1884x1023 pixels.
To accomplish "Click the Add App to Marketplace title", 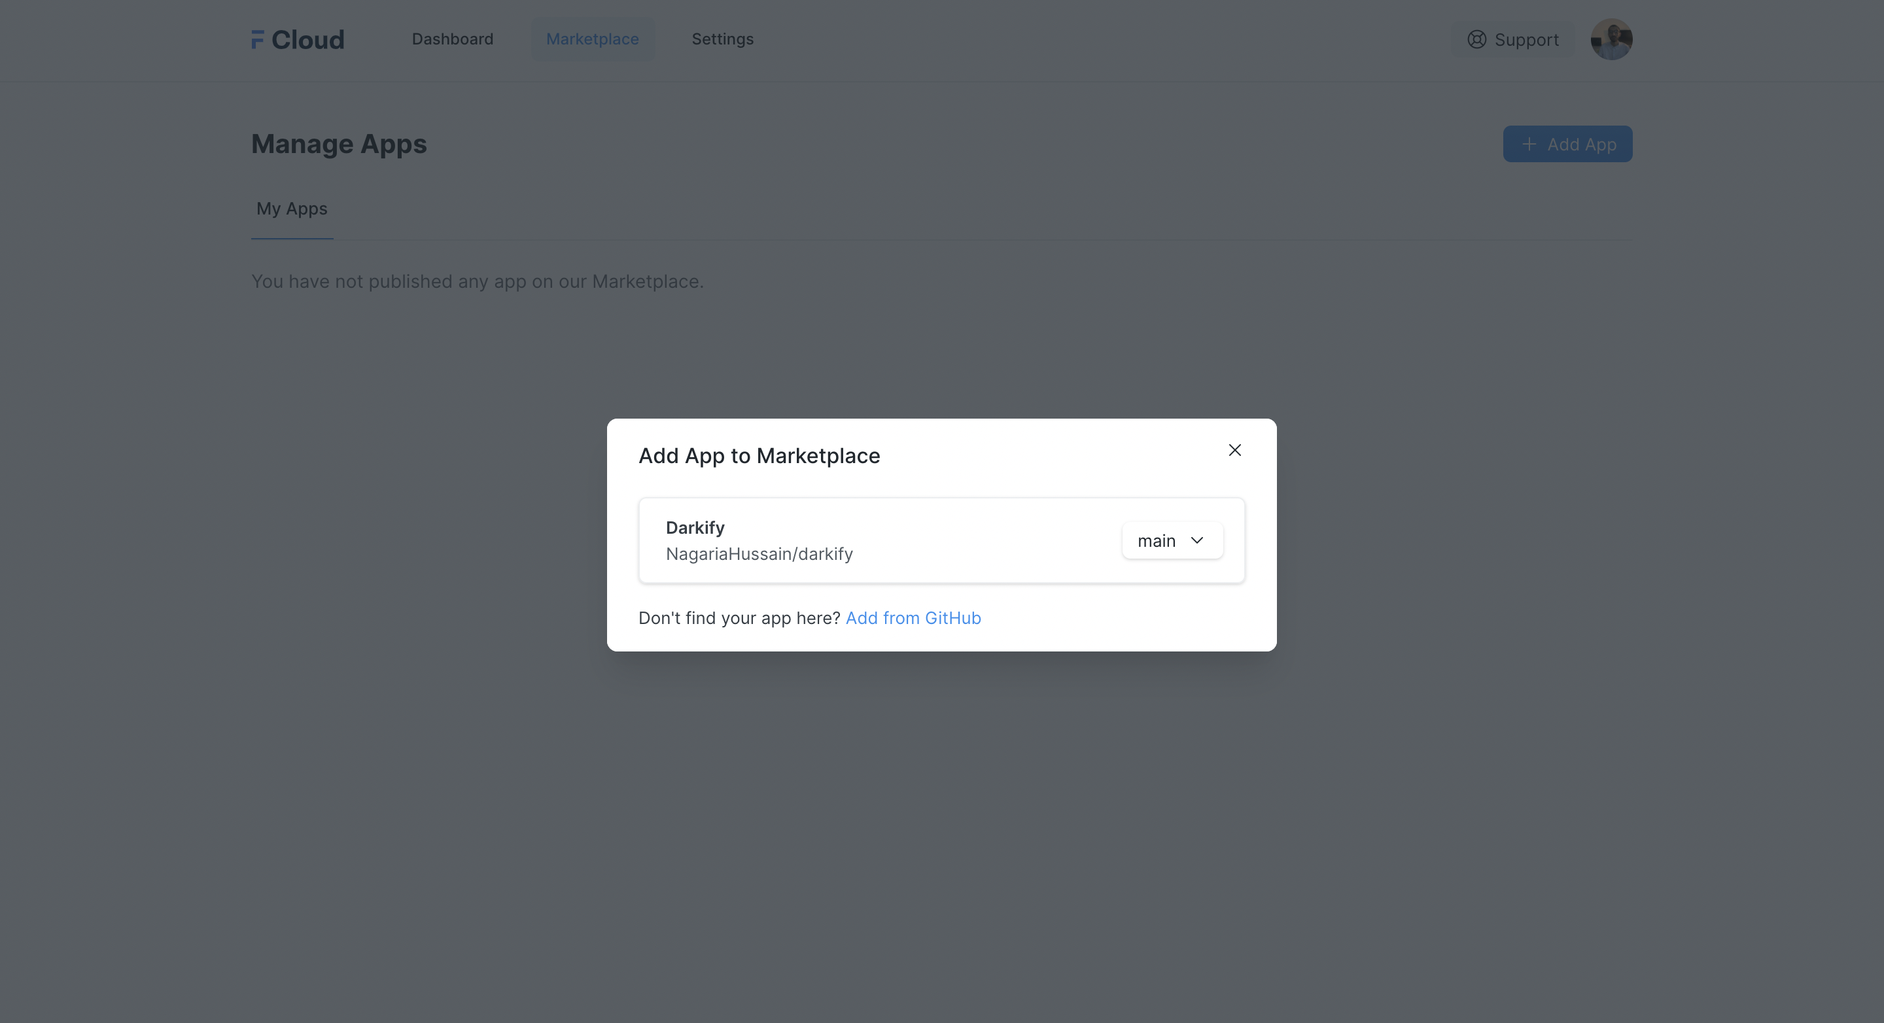I will 759,455.
